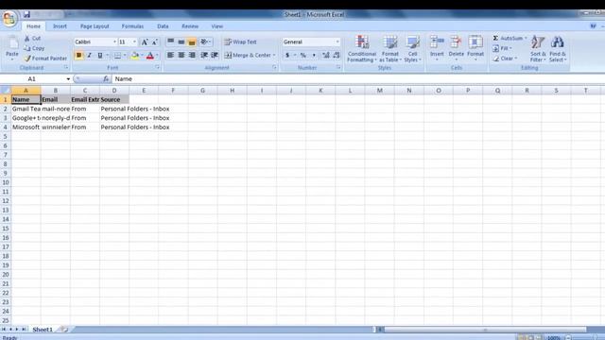This screenshot has width=605, height=340.
Task: Open Conditional Formatting menu
Action: click(x=361, y=48)
